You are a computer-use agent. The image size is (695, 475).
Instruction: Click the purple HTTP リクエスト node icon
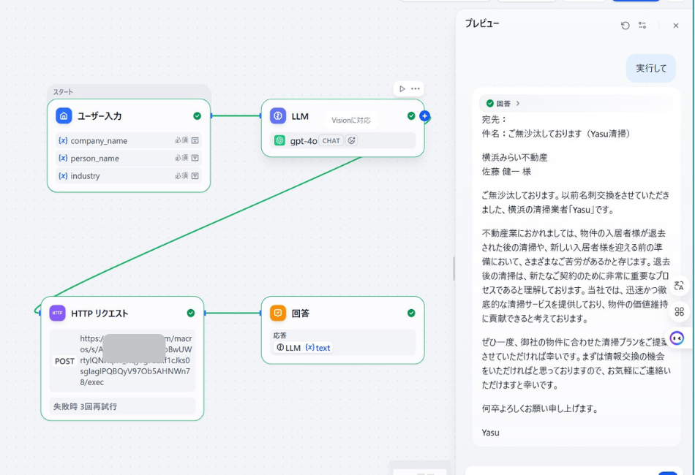pyautogui.click(x=57, y=313)
